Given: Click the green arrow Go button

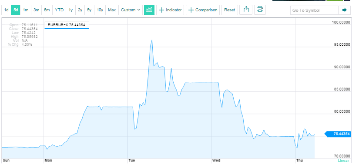Looking at the screenshot, I should [344, 10].
